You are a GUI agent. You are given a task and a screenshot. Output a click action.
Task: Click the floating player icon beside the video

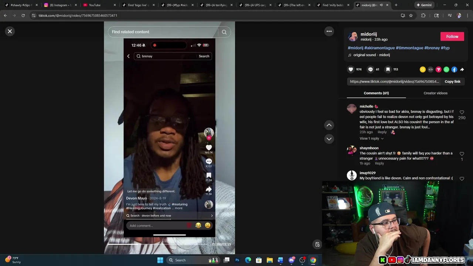coord(317,244)
